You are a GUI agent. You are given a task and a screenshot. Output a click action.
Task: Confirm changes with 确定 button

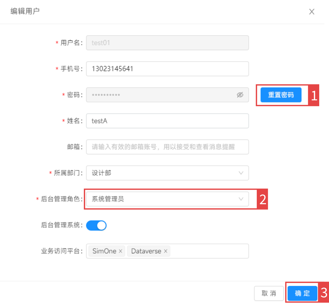click(302, 293)
